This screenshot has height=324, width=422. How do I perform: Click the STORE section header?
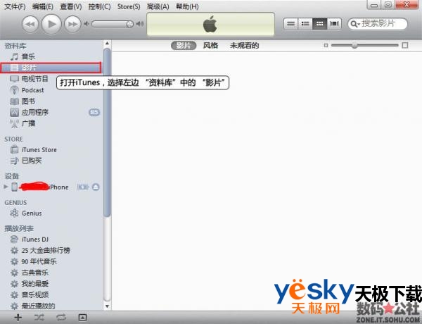[x=13, y=139]
